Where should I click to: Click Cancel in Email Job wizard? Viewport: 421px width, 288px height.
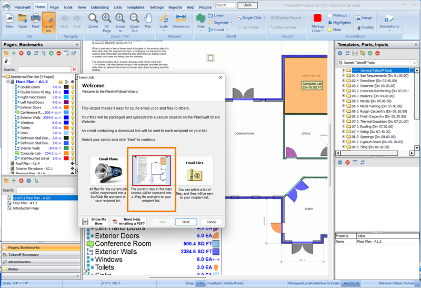[212, 222]
